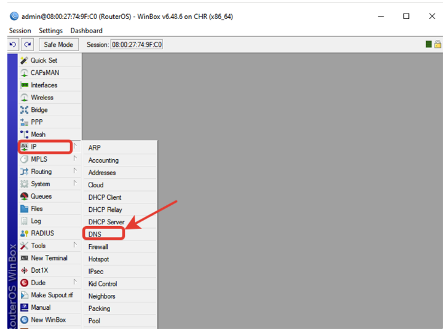
Task: Click the Dot1X icon in sidebar
Action: tap(25, 270)
